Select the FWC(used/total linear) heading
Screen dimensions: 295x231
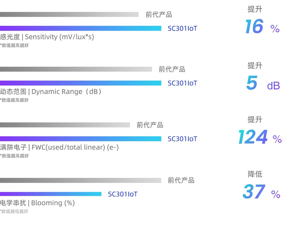pyautogui.click(x=59, y=148)
